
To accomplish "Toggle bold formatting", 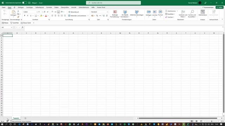I will [25, 15].
